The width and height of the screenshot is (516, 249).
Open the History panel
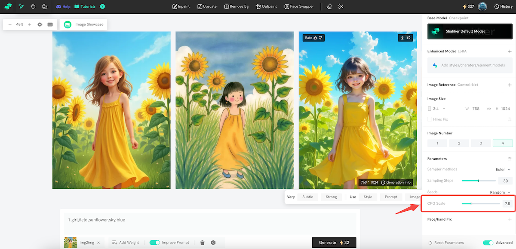pyautogui.click(x=503, y=6)
